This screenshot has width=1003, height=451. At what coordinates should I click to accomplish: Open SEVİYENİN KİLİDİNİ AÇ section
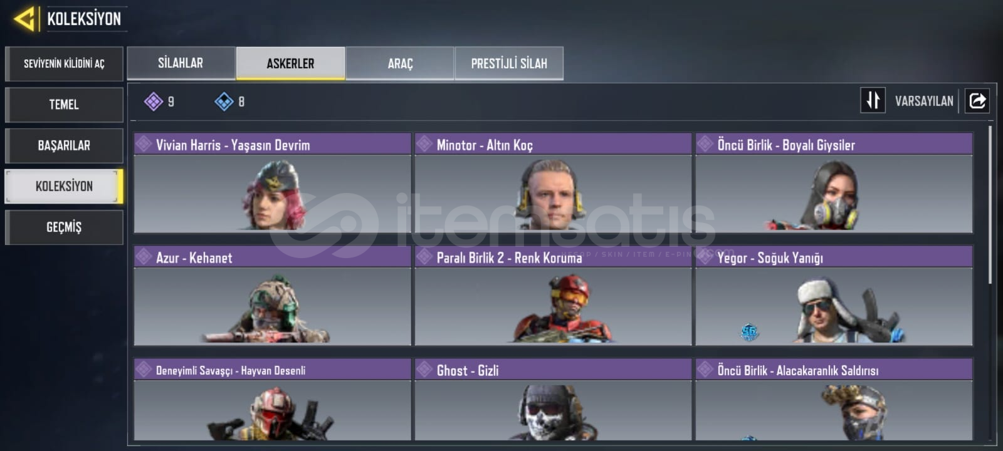(x=64, y=63)
